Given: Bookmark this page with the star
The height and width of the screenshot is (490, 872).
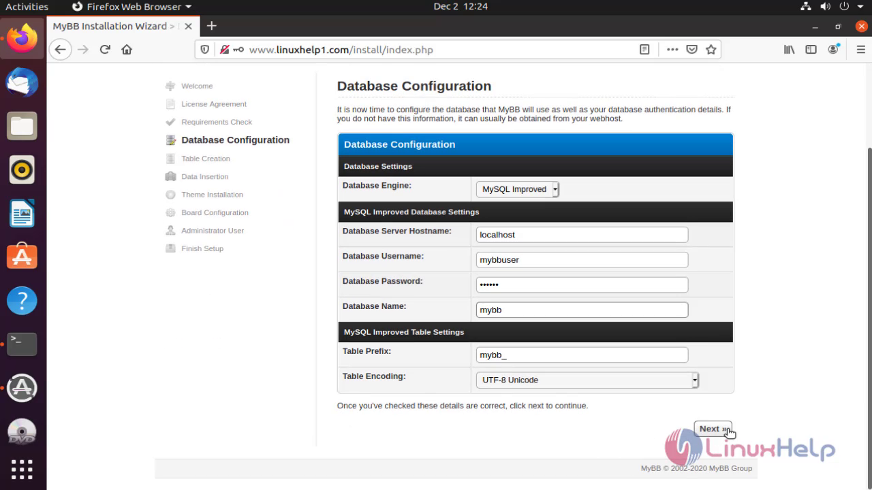Looking at the screenshot, I should point(711,50).
